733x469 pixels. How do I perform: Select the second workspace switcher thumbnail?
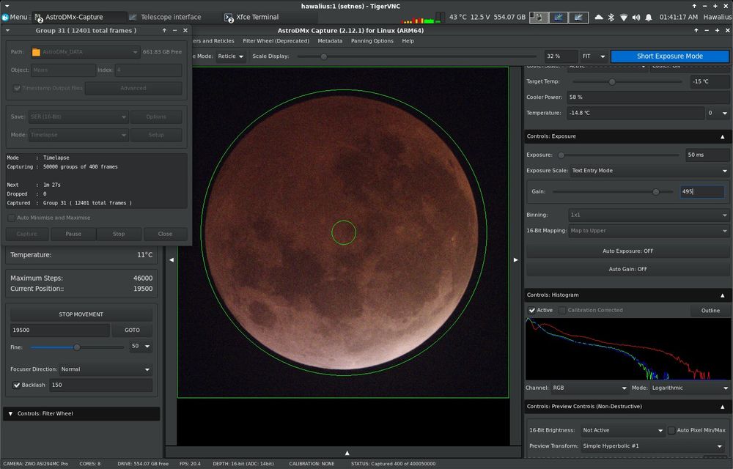pyautogui.click(x=559, y=18)
